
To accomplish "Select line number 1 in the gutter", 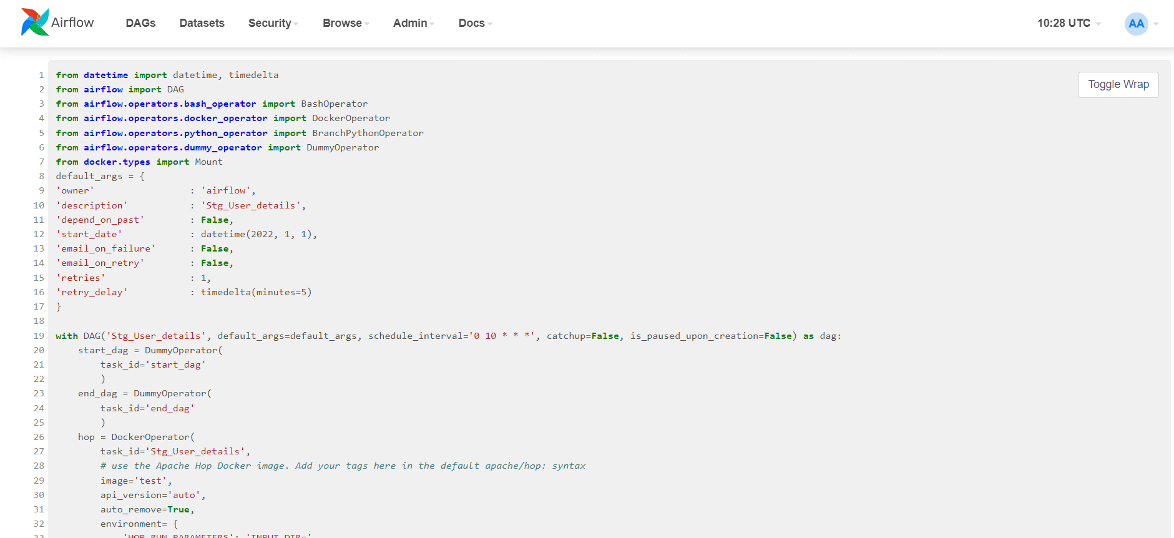I will [x=41, y=75].
